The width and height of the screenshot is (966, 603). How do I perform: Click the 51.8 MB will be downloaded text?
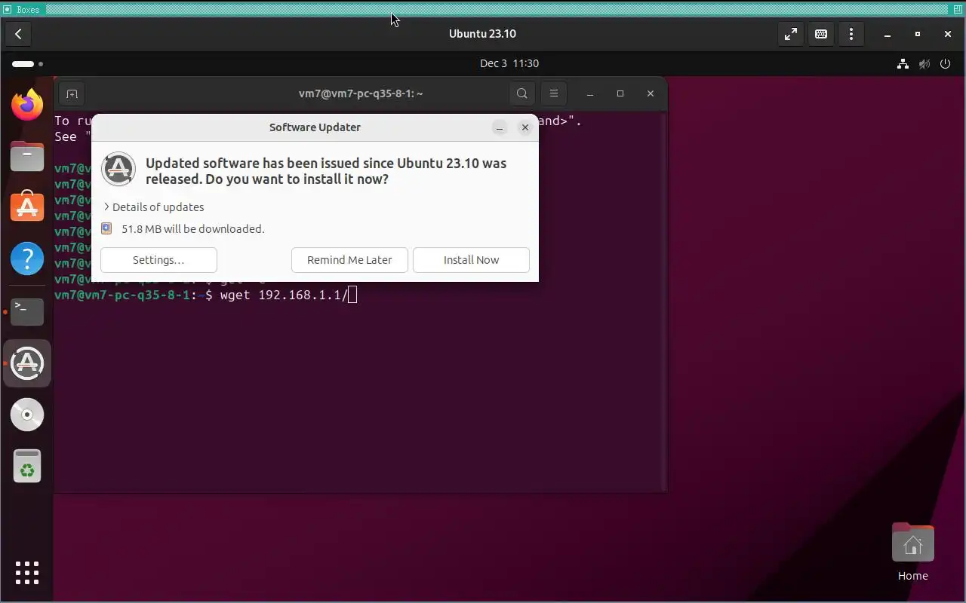(193, 229)
